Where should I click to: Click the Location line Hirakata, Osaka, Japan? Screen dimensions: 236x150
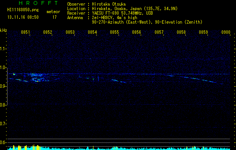point(122,9)
